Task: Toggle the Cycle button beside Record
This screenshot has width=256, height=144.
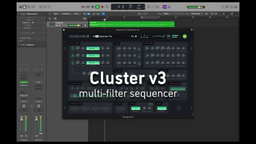Action: 107,7
